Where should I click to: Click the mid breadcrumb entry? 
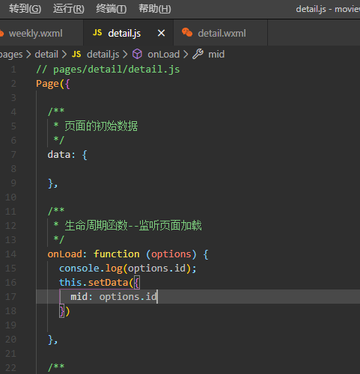click(216, 55)
